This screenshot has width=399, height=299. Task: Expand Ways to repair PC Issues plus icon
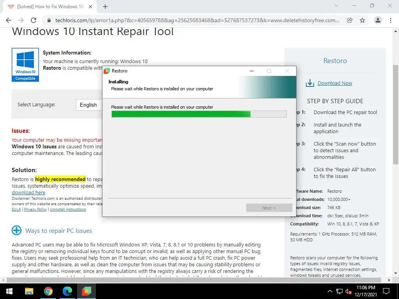coord(16,230)
